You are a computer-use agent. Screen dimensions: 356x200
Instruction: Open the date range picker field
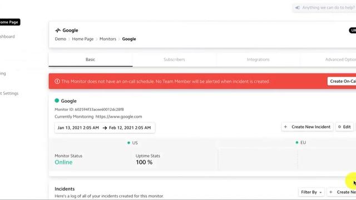tap(105, 128)
